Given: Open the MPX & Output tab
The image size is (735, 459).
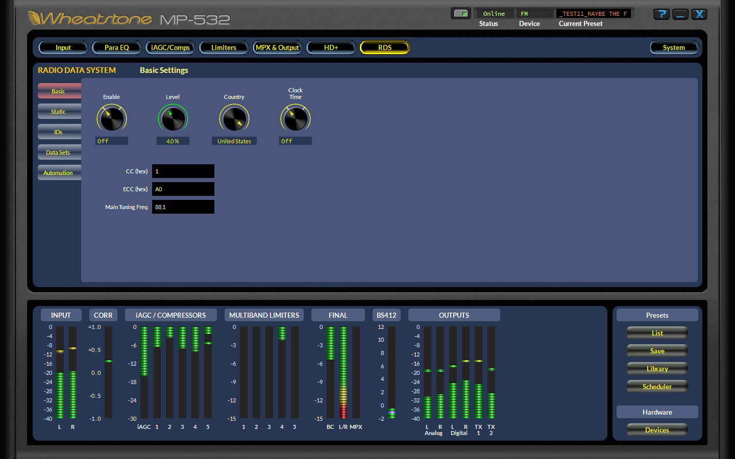Looking at the screenshot, I should pos(278,47).
